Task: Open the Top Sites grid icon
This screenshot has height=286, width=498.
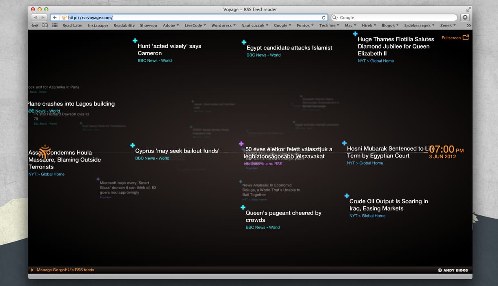Action: (x=55, y=25)
